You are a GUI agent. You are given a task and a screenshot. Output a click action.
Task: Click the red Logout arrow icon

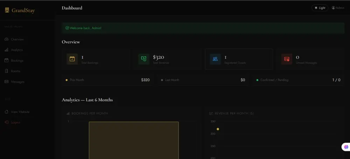click(6, 122)
